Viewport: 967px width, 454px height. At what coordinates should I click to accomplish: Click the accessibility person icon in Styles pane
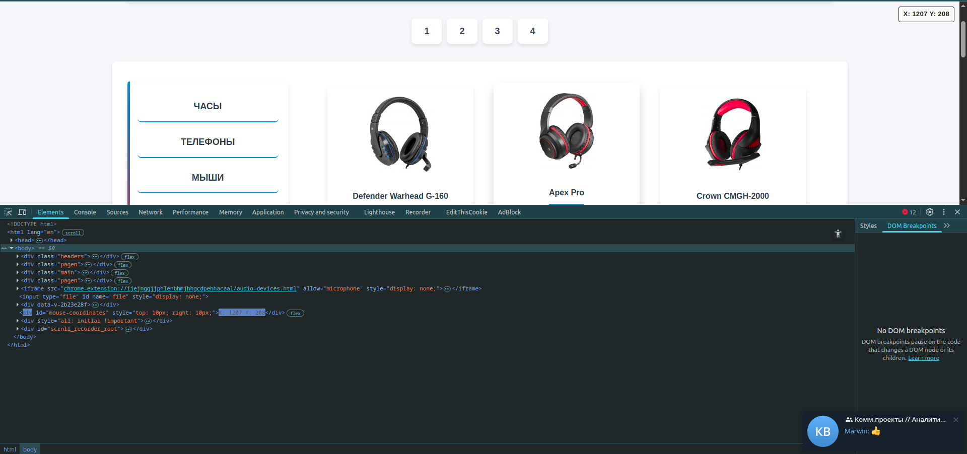point(838,234)
